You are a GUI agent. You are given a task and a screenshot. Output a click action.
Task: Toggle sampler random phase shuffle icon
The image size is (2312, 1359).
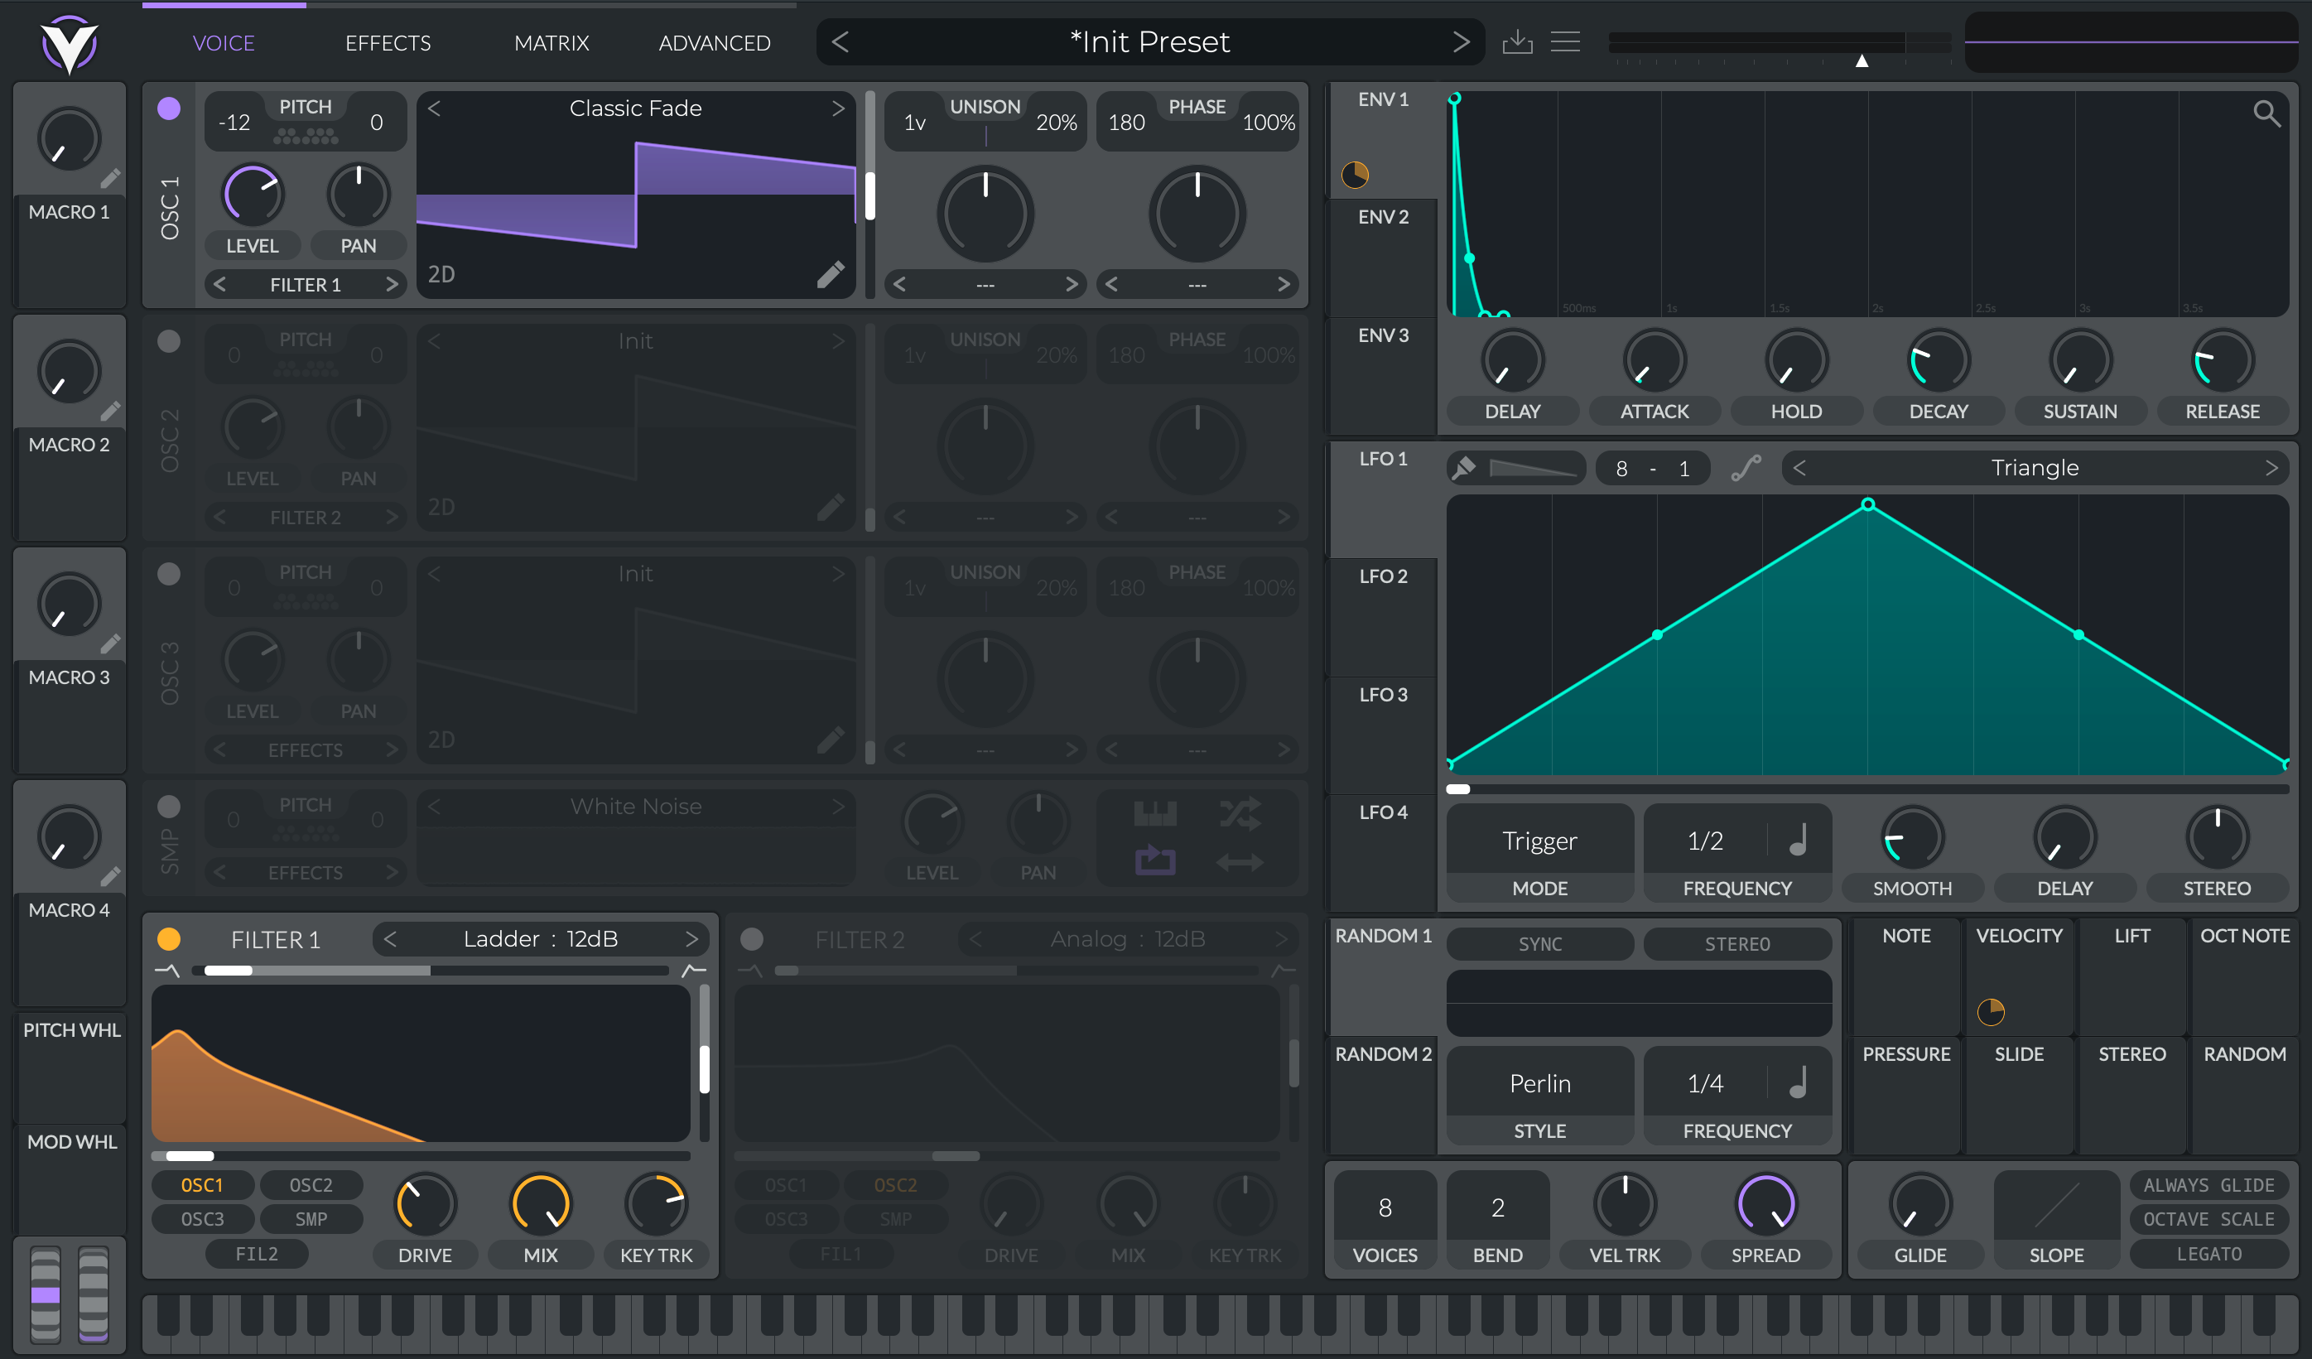[x=1240, y=814]
